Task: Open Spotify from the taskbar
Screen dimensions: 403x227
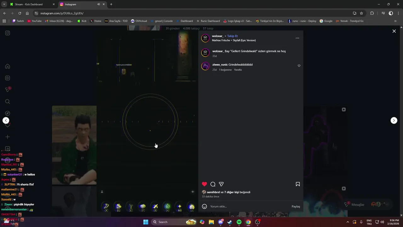Action: [239, 222]
